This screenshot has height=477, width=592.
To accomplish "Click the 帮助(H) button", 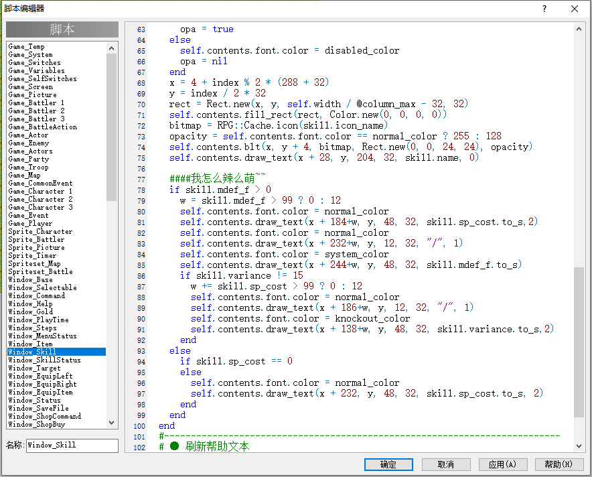I will tap(559, 464).
